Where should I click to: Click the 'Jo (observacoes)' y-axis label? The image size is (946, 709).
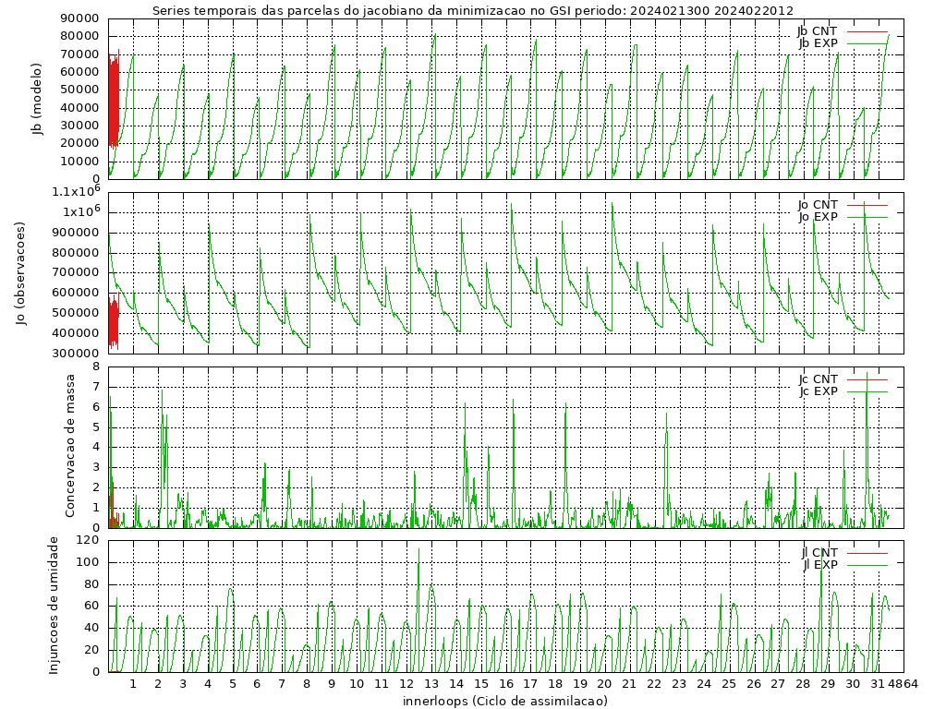(20, 273)
